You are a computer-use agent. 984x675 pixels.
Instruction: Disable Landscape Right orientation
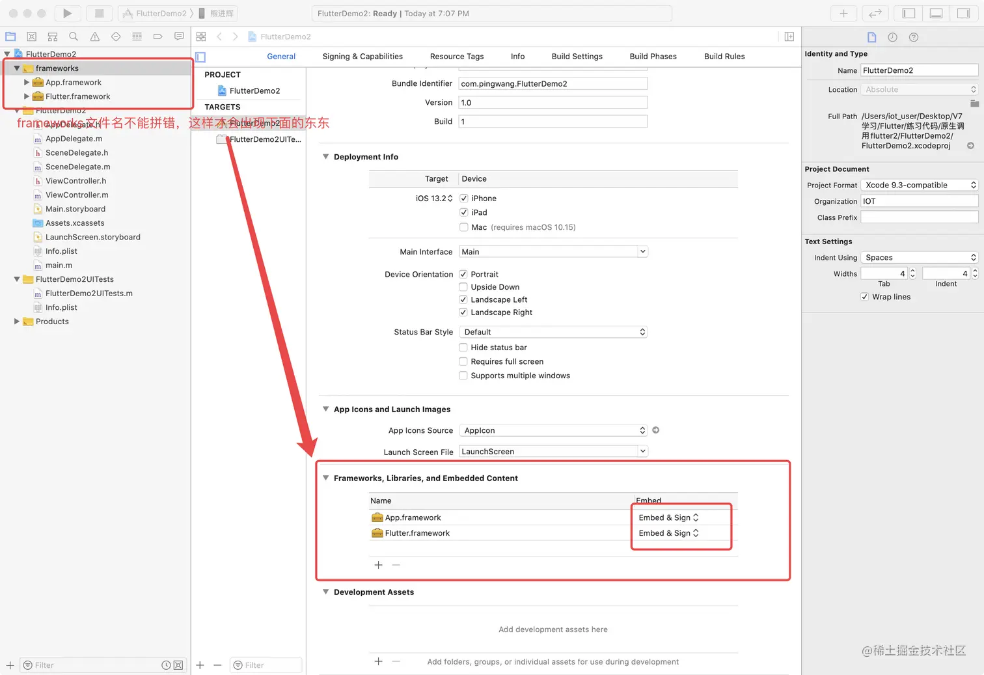(463, 312)
